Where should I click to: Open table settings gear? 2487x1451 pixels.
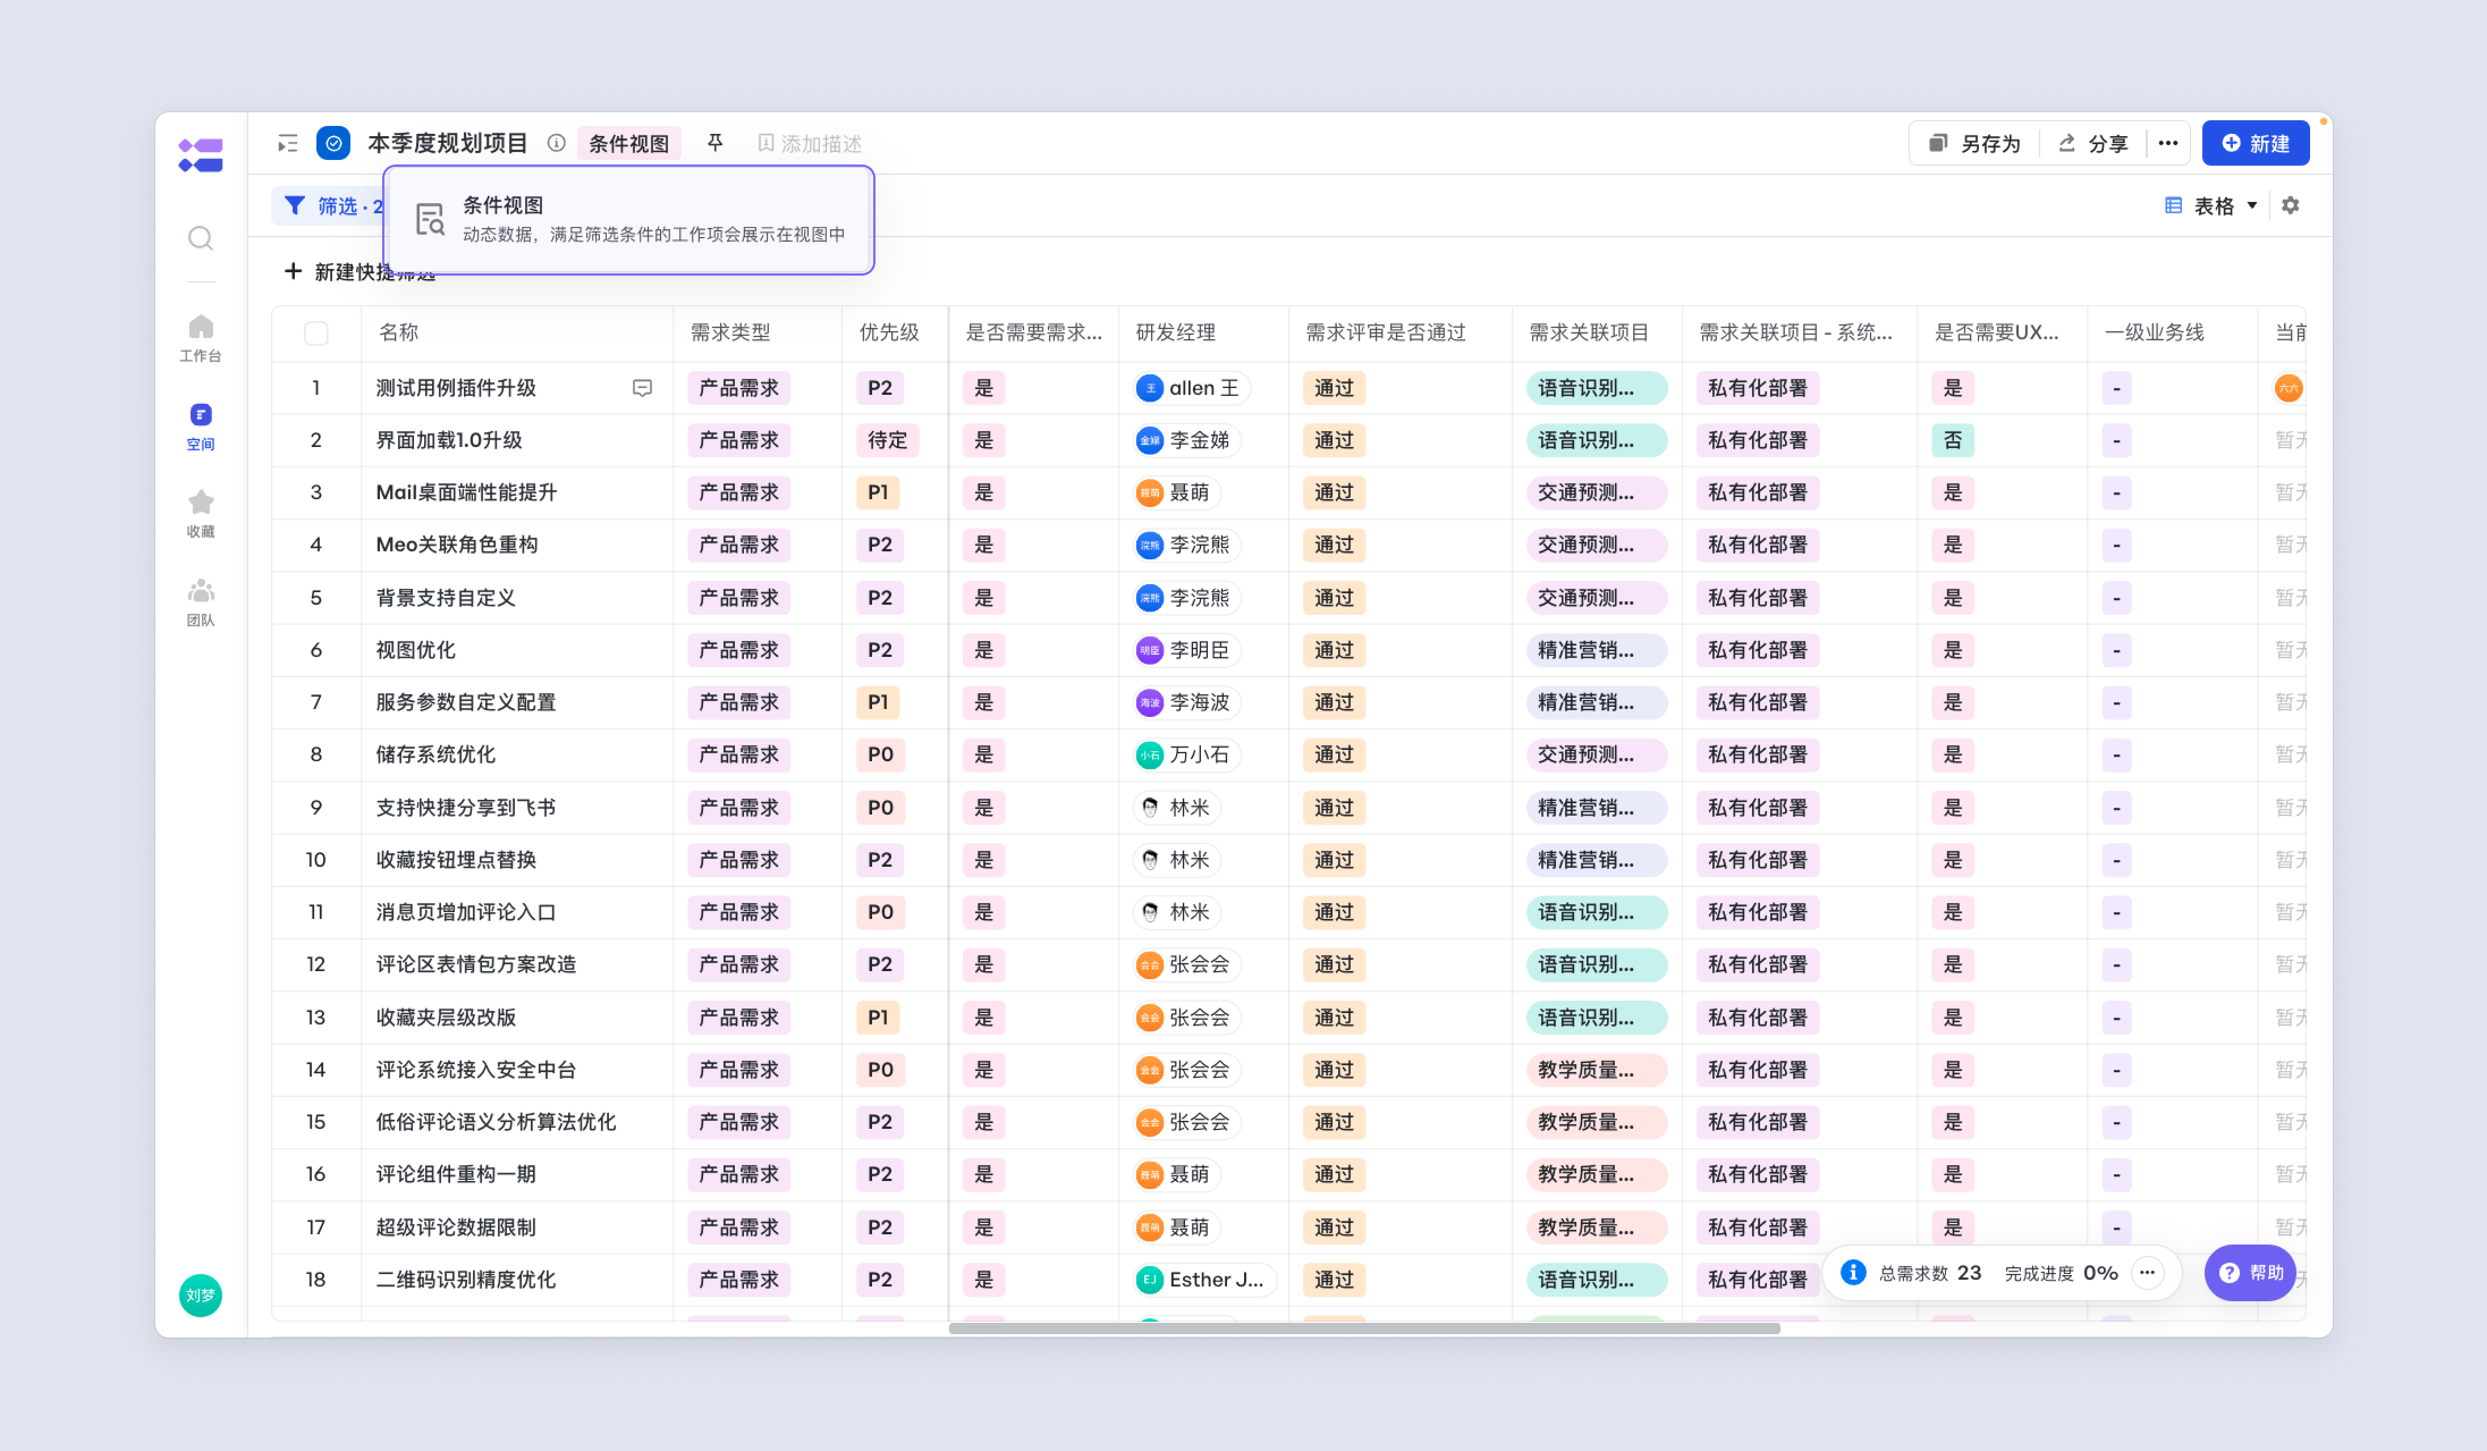coord(2291,205)
